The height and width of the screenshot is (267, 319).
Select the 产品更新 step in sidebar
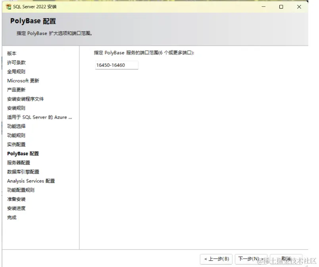(16, 90)
